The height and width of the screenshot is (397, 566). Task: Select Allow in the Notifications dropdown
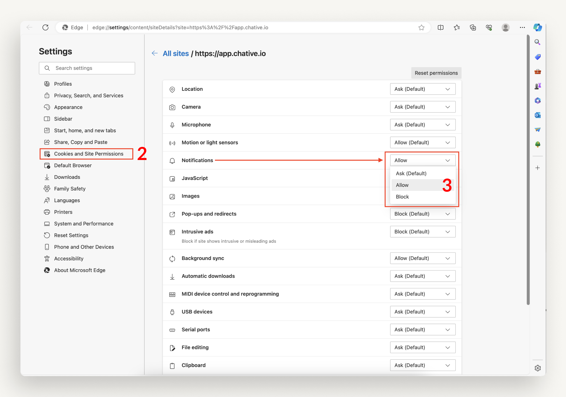(x=402, y=185)
